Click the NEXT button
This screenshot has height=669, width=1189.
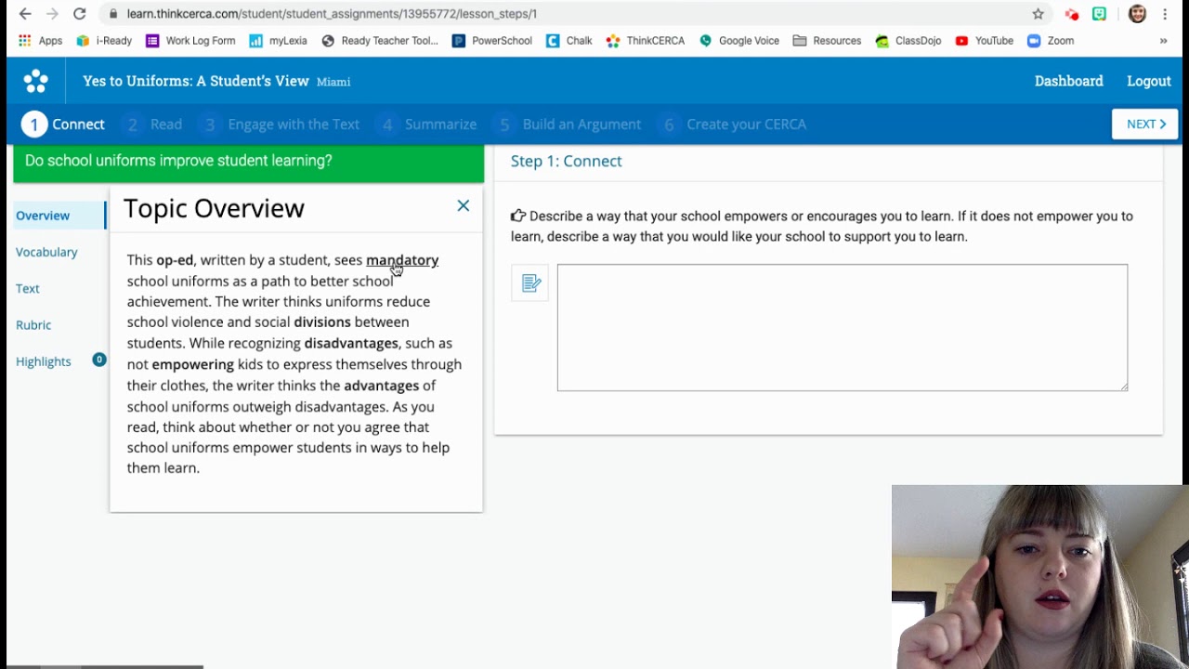(x=1145, y=124)
